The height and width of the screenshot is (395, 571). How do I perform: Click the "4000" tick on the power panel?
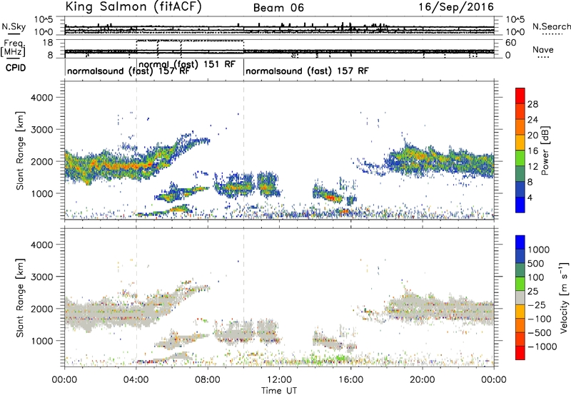tap(41, 98)
